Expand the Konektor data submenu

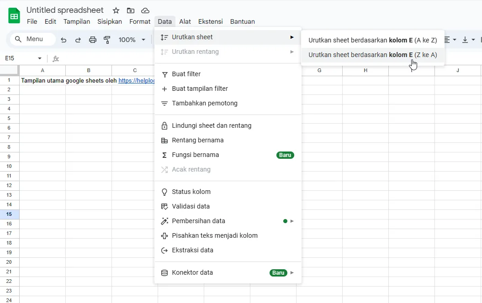(228, 272)
